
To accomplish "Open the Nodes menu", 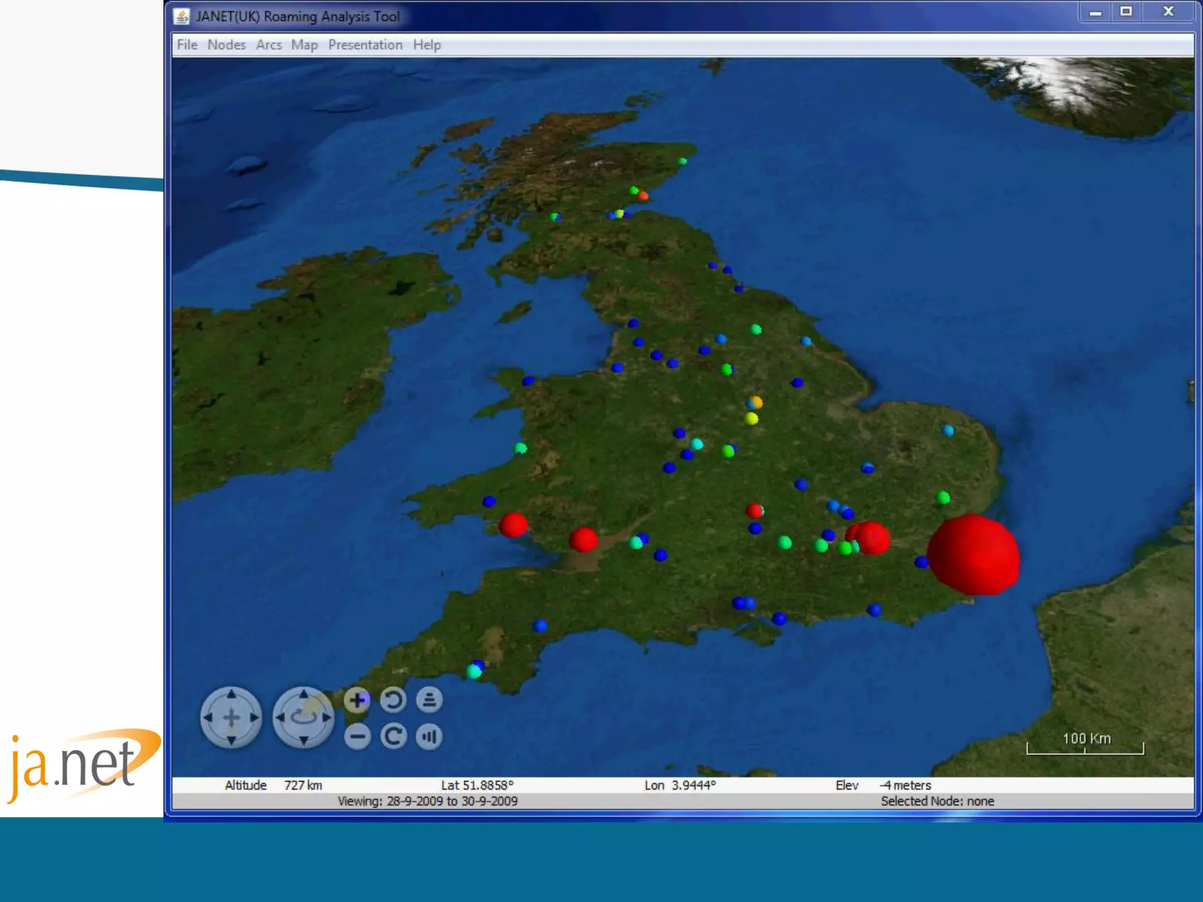I will click(x=226, y=45).
